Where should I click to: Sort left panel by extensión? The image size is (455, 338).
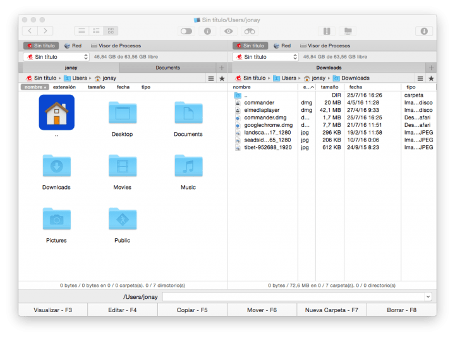pos(64,87)
